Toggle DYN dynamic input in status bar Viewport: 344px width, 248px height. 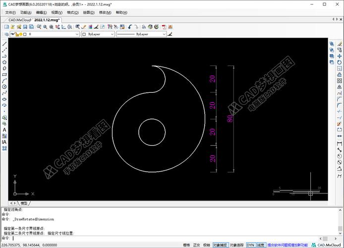pos(250,245)
